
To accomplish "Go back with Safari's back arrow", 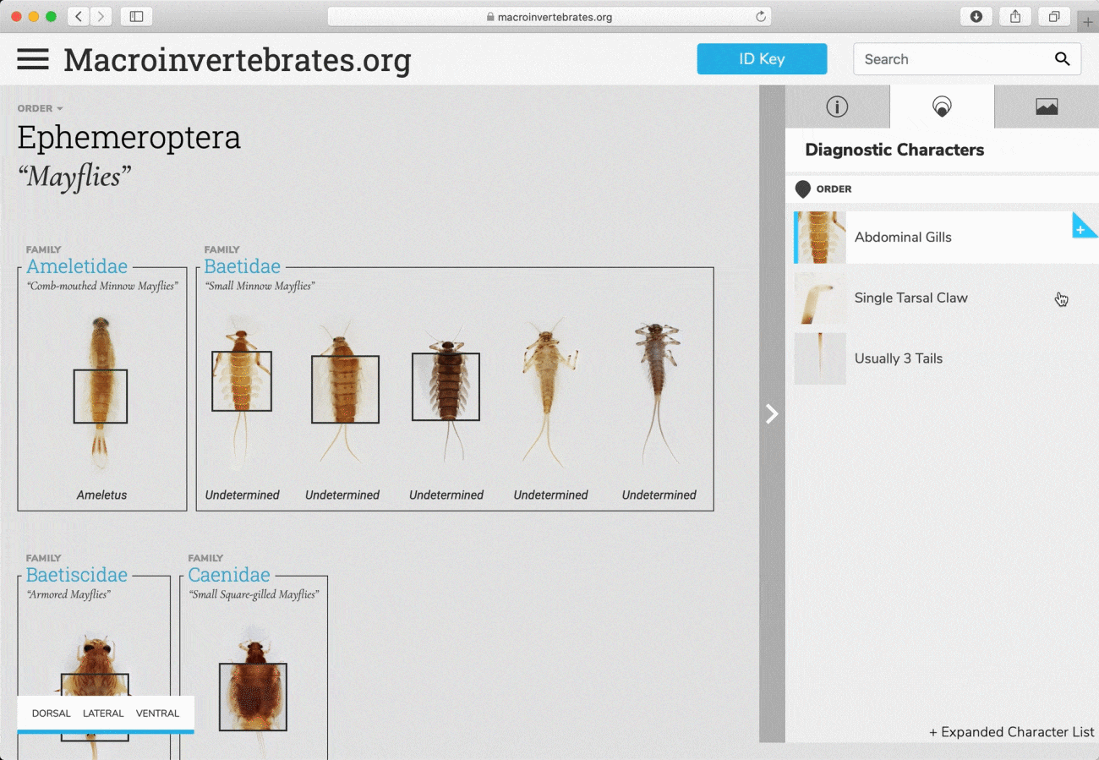I will (79, 16).
